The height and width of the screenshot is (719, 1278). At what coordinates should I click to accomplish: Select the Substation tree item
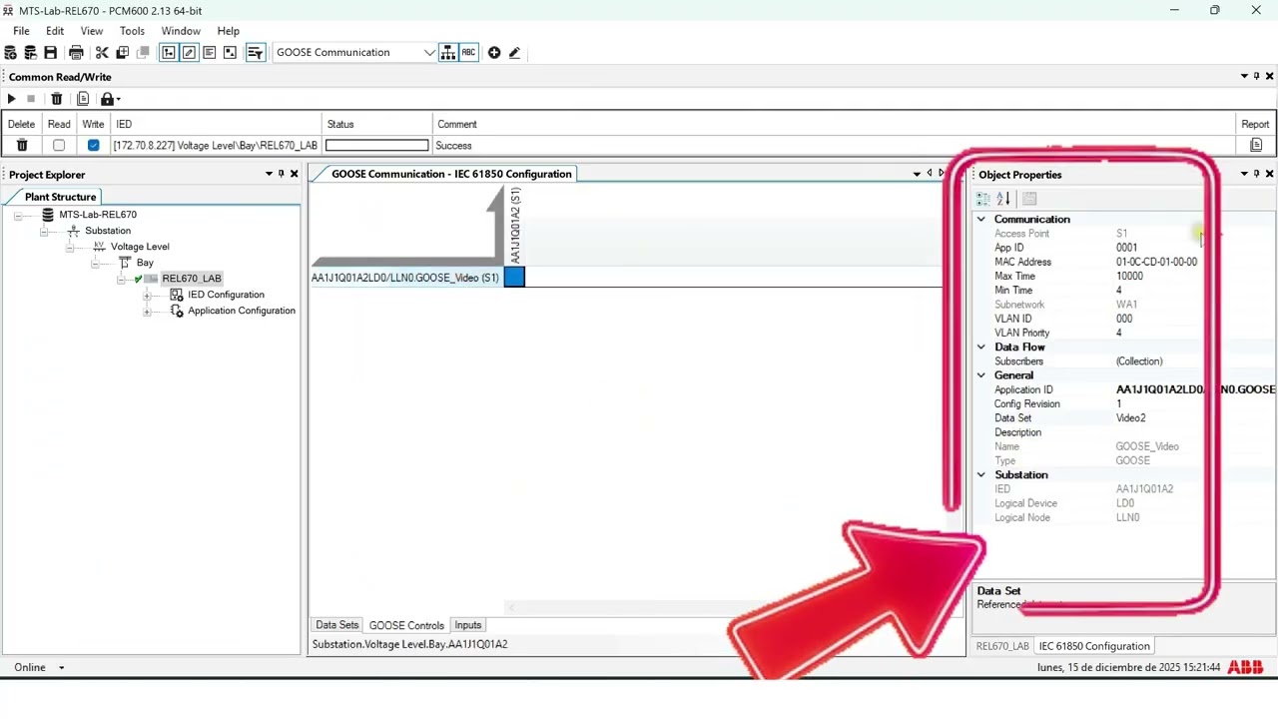pyautogui.click(x=108, y=231)
